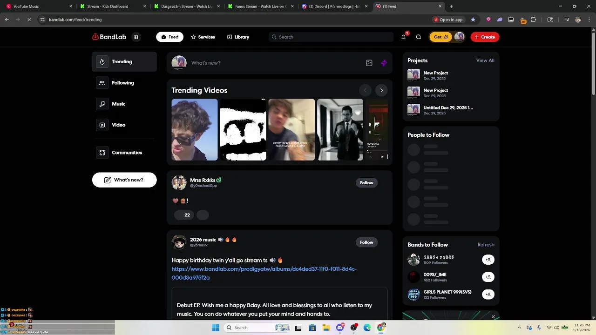Switch to the Feed tab

point(169,37)
